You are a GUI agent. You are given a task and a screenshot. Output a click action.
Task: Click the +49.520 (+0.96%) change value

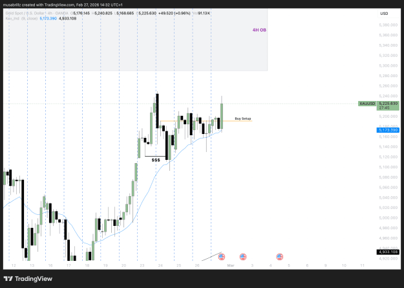[175, 13]
